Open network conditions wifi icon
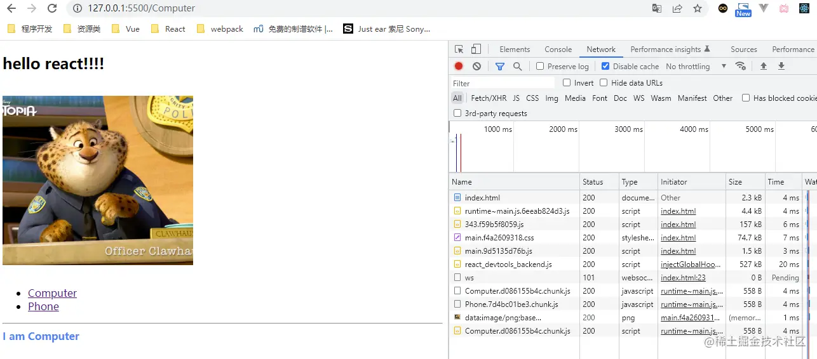Image resolution: width=817 pixels, height=359 pixels. point(740,66)
